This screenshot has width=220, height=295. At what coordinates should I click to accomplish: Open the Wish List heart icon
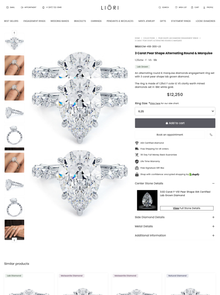coord(176,7)
